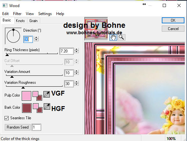Click foreground/background swatch icon beside Pulp Color

[x=37, y=96]
